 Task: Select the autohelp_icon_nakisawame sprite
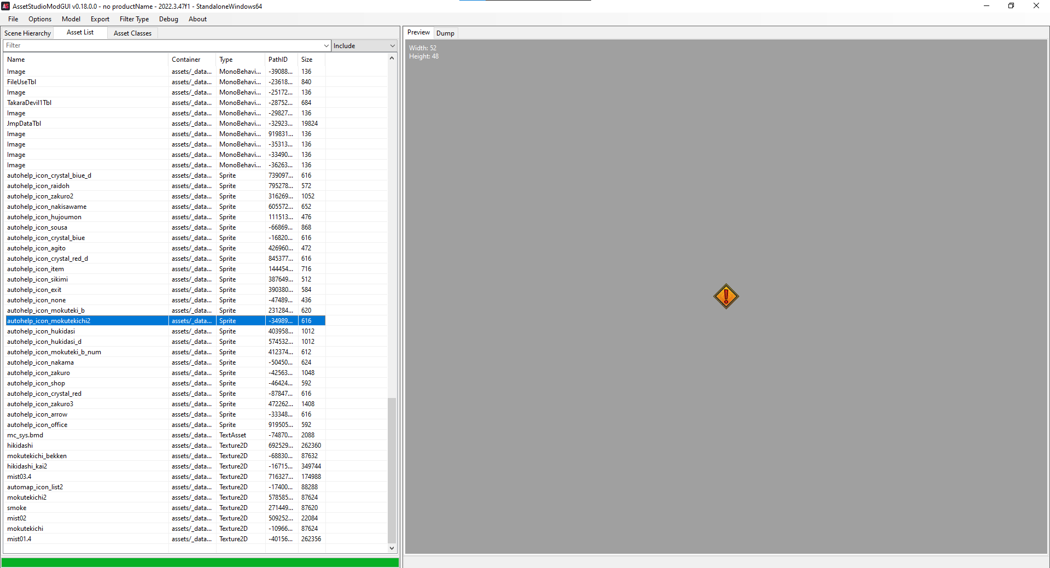165,207
